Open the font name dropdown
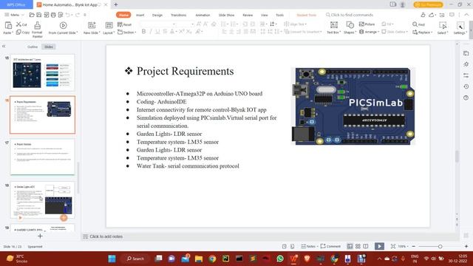 click(174, 24)
